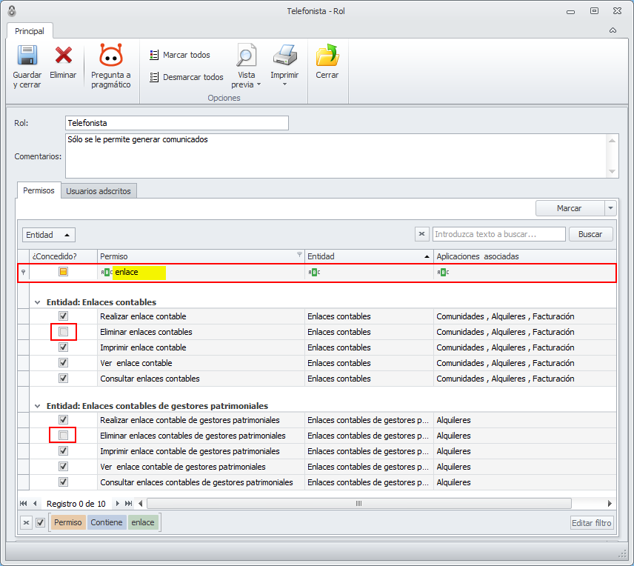Click the Permiso filter field tag
This screenshot has width=634, height=566.
[68, 522]
